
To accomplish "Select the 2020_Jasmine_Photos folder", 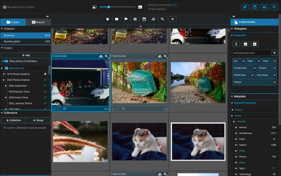I will point(21,103).
